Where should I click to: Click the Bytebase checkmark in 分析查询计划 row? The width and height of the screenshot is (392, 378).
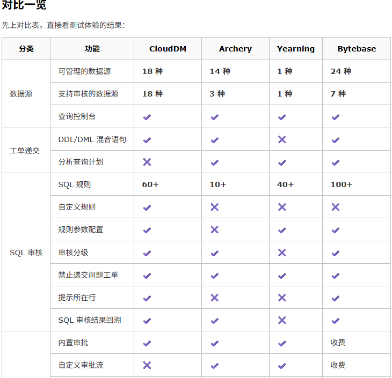coord(336,163)
